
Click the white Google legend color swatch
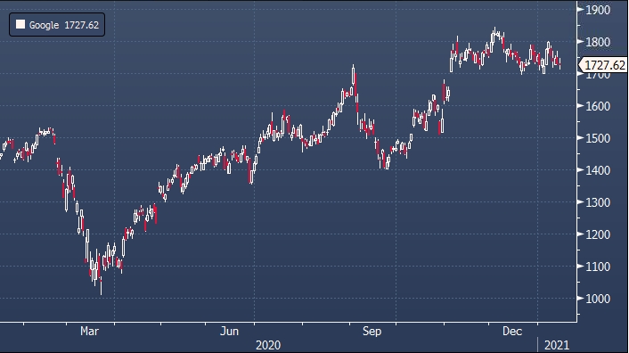point(20,24)
